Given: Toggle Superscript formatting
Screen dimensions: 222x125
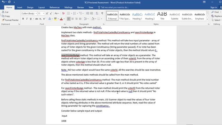Looking at the screenshot, I should pyautogui.click(x=44, y=19).
